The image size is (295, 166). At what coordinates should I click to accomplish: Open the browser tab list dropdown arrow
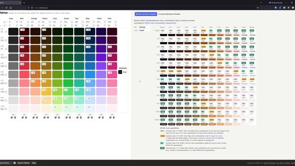tap(261, 3)
